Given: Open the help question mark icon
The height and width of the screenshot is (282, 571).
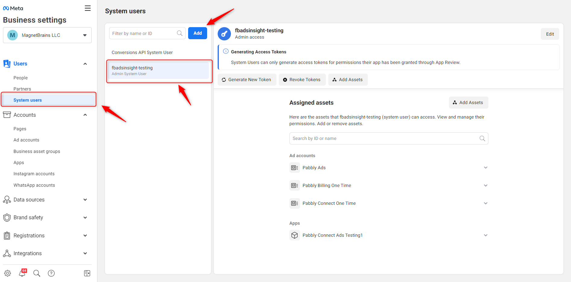Looking at the screenshot, I should (51, 273).
